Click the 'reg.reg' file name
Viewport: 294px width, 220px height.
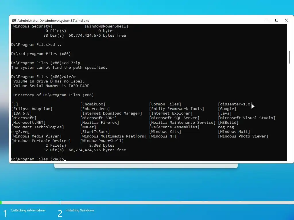(226, 127)
